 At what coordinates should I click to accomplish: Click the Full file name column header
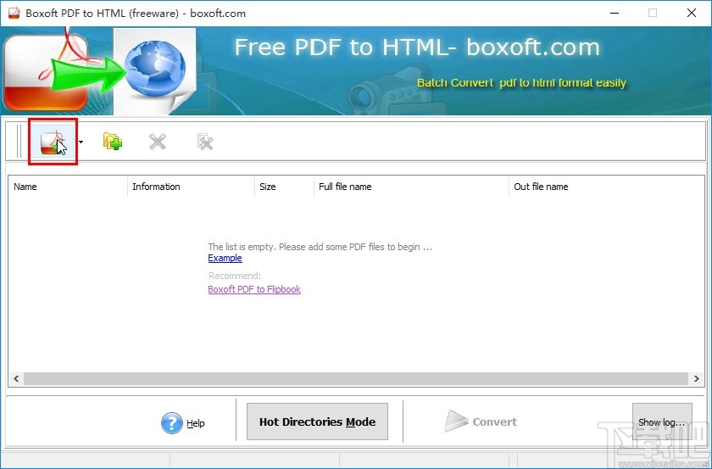coord(411,187)
